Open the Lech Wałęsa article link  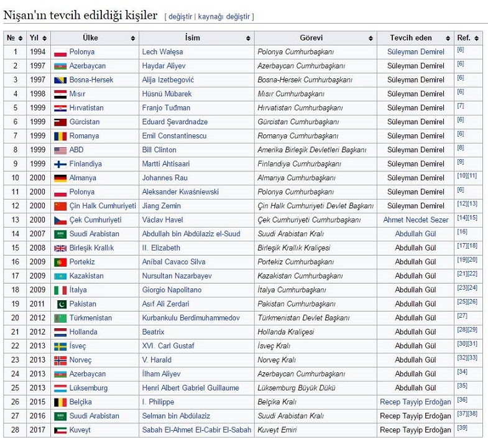click(162, 52)
